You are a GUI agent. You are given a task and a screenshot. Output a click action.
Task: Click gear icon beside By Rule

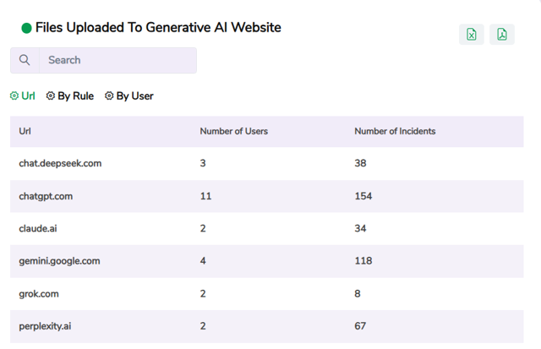coord(51,96)
